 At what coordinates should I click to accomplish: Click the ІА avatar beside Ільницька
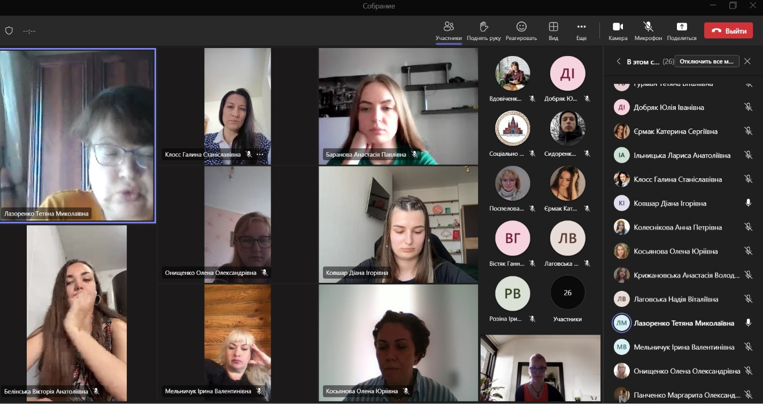point(621,155)
